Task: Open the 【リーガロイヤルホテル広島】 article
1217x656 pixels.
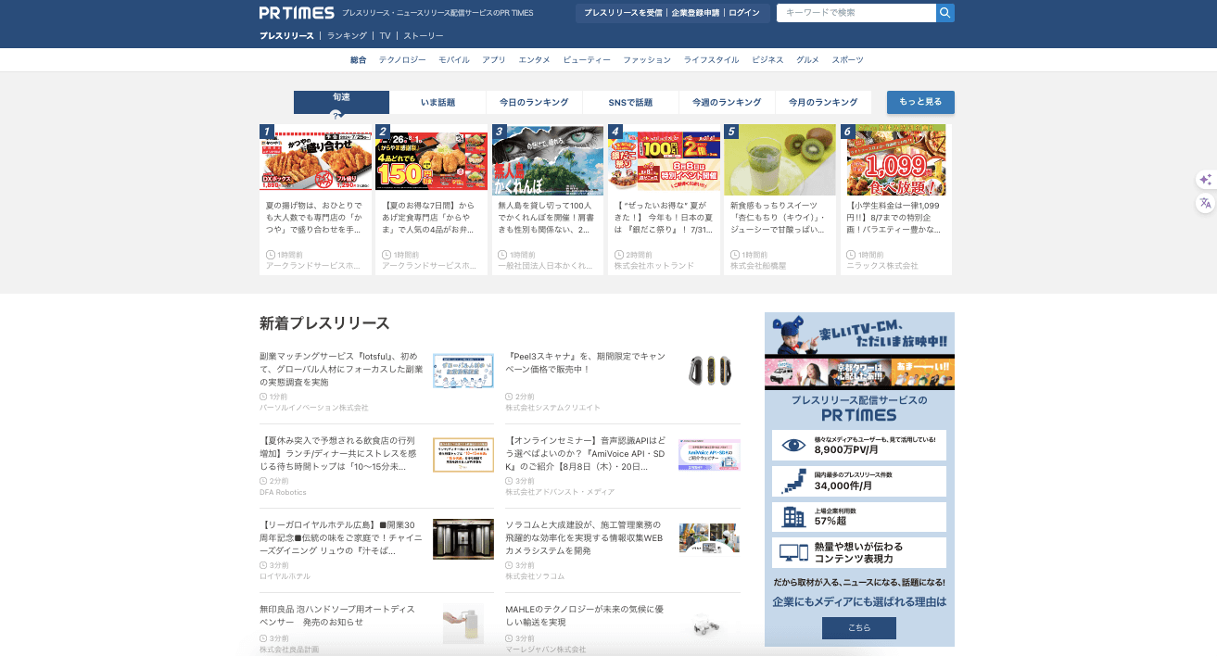Action: pos(341,537)
